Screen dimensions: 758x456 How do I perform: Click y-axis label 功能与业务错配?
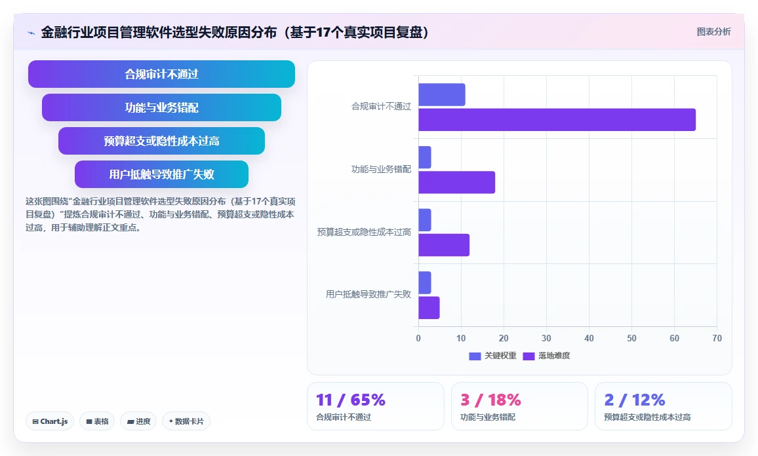381,169
